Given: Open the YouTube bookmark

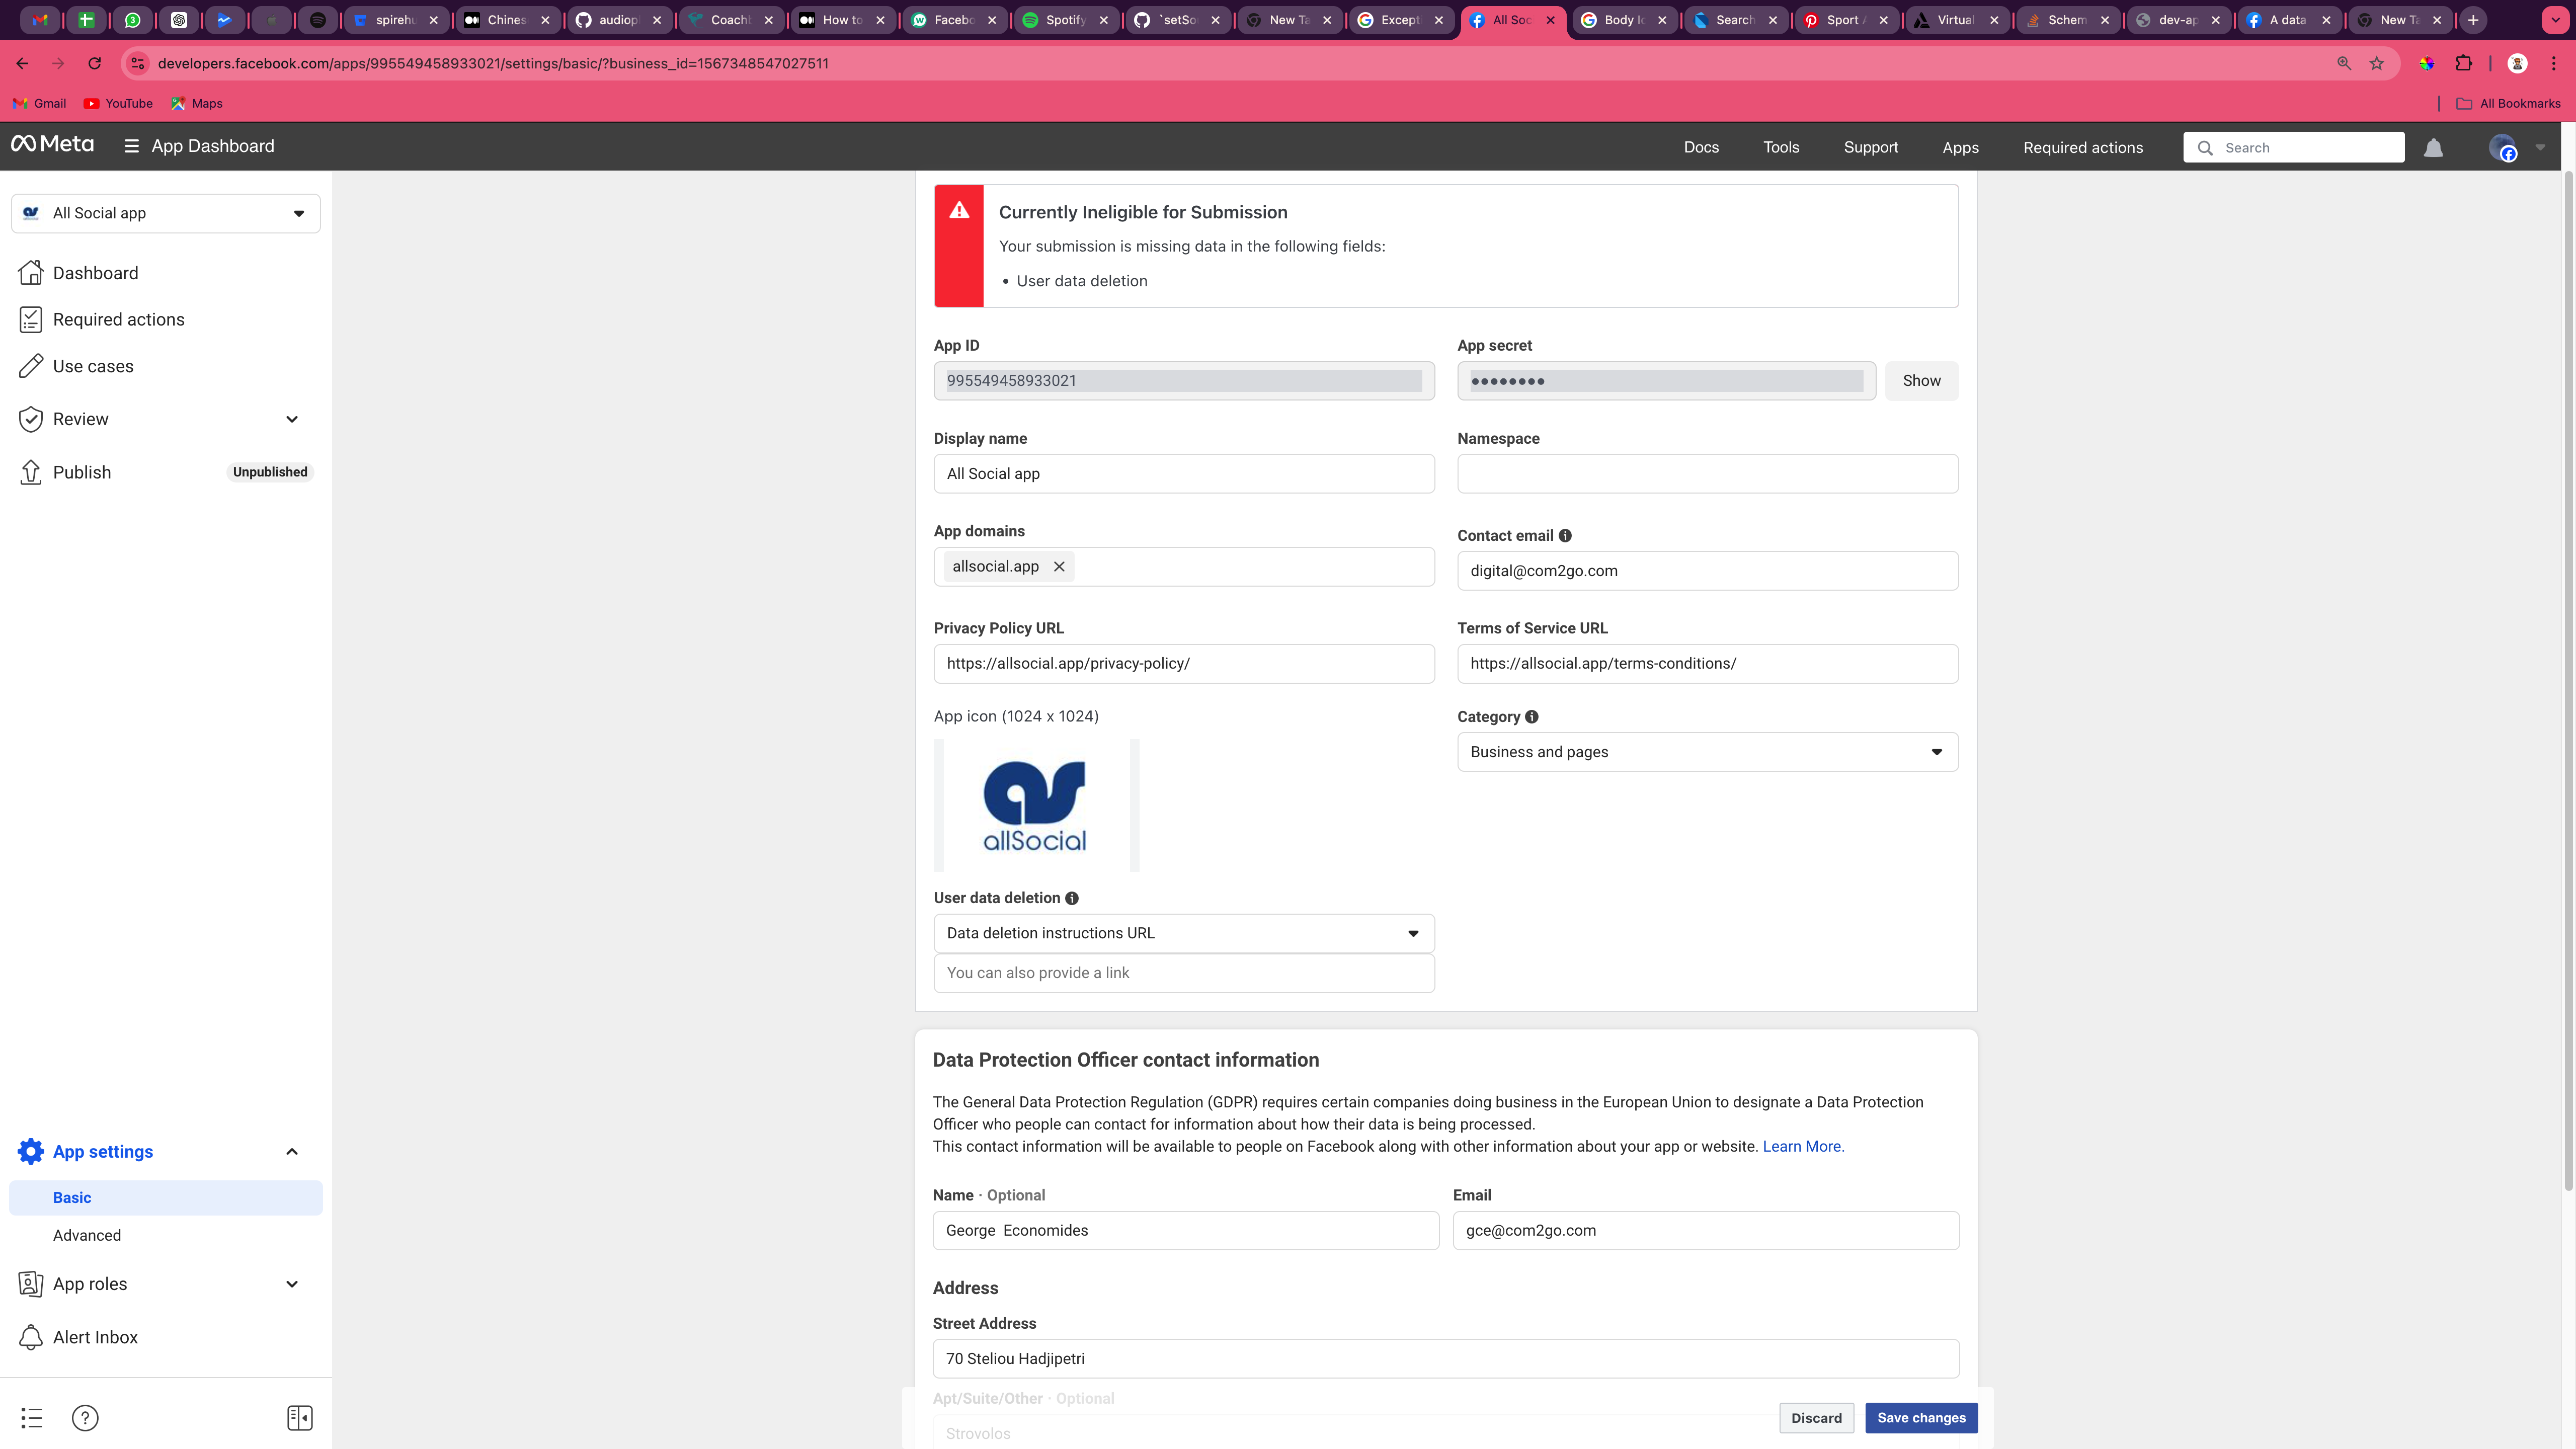Looking at the screenshot, I should [x=118, y=103].
